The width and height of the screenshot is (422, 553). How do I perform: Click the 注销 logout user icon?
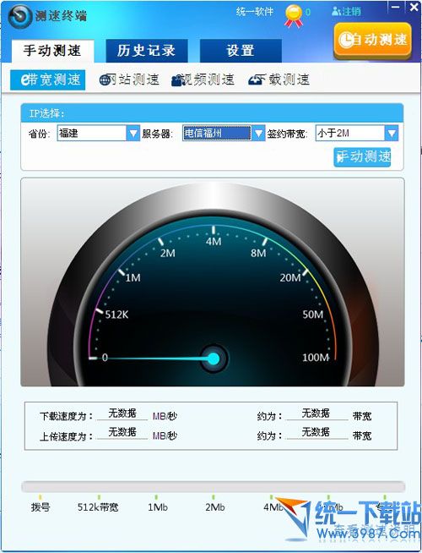point(336,11)
